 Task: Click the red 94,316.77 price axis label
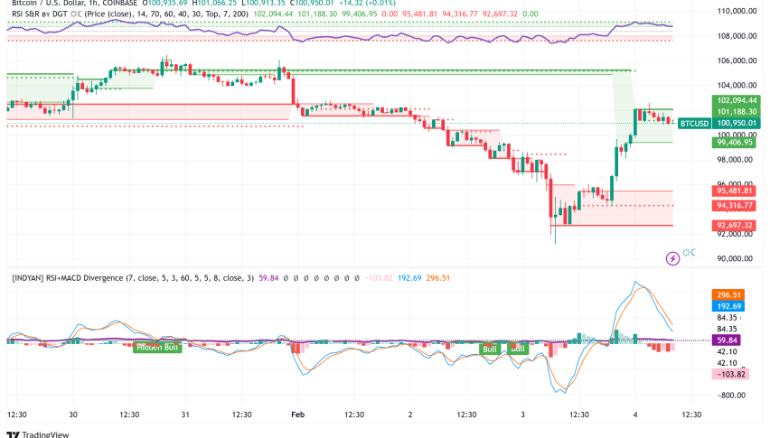[734, 205]
